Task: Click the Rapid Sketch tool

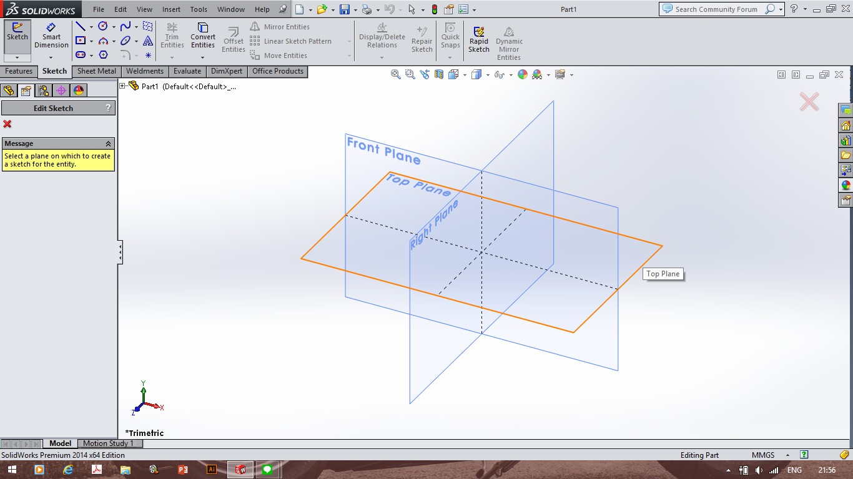Action: coord(479,39)
